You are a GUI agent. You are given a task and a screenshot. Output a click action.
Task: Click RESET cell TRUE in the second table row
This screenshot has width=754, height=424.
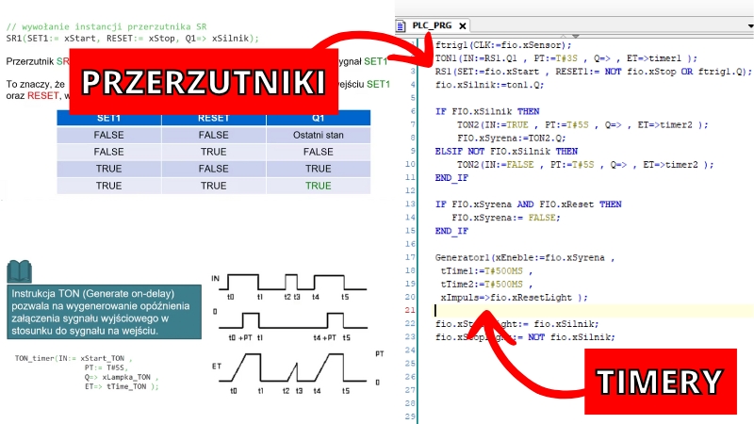pyautogui.click(x=214, y=152)
